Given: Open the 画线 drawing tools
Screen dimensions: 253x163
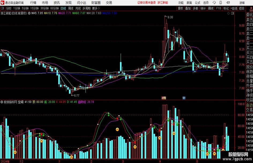Looking at the screenshot, I should pos(211,8).
